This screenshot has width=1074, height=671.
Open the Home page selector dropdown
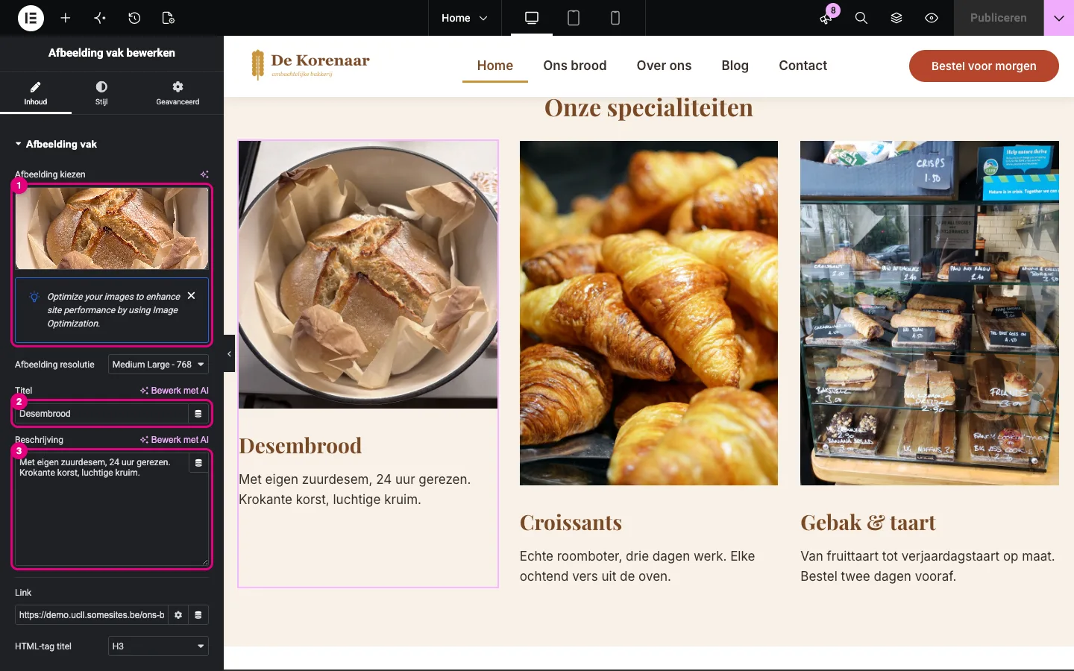coord(465,18)
